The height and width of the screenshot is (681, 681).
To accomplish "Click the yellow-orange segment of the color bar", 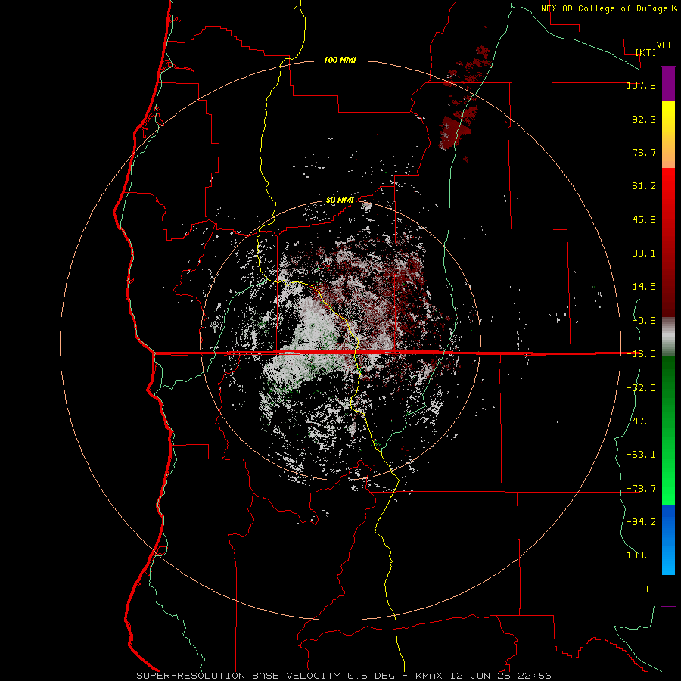I will 668,135.
